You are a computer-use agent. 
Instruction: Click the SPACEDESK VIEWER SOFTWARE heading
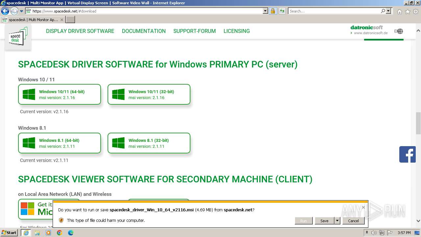(x=165, y=179)
